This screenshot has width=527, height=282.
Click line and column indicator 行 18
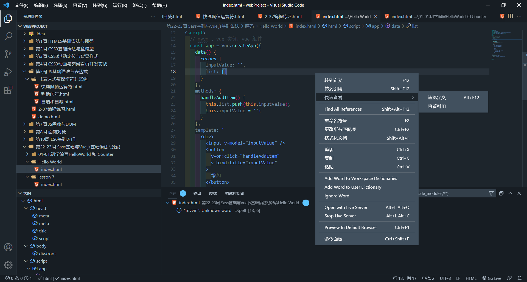click(405, 278)
